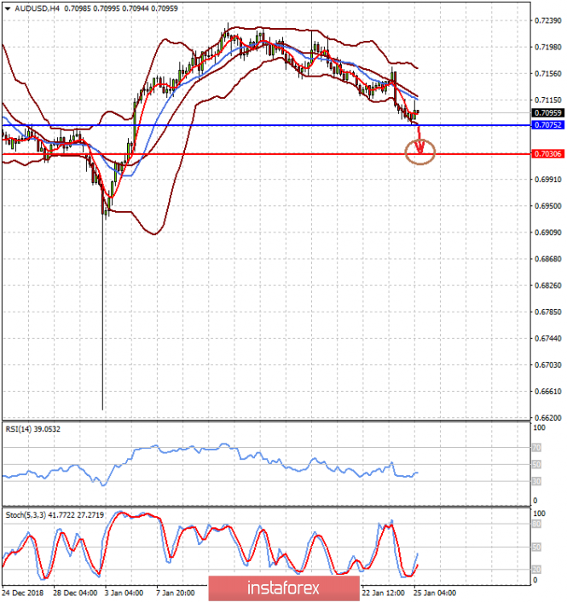The width and height of the screenshot is (567, 602).
Task: Click the Stoch(5,3,3) indicator label
Action: [27, 514]
